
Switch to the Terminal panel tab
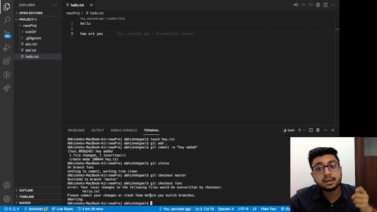coord(151,130)
